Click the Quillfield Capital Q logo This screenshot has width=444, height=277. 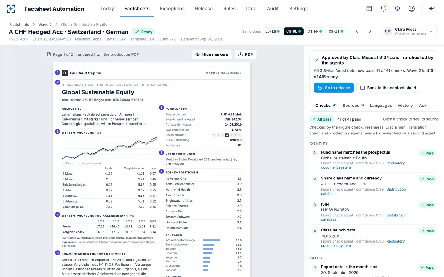coord(65,73)
